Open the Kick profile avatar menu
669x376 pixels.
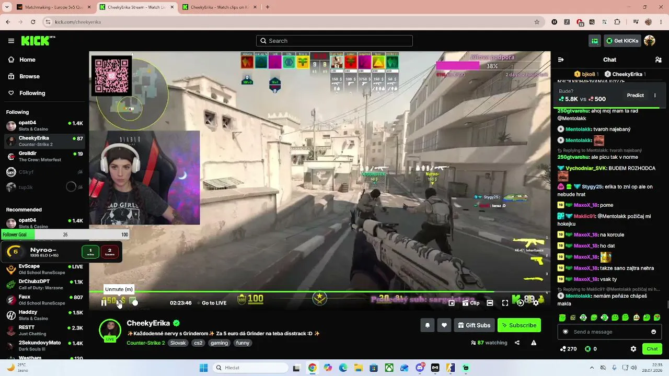(650, 41)
